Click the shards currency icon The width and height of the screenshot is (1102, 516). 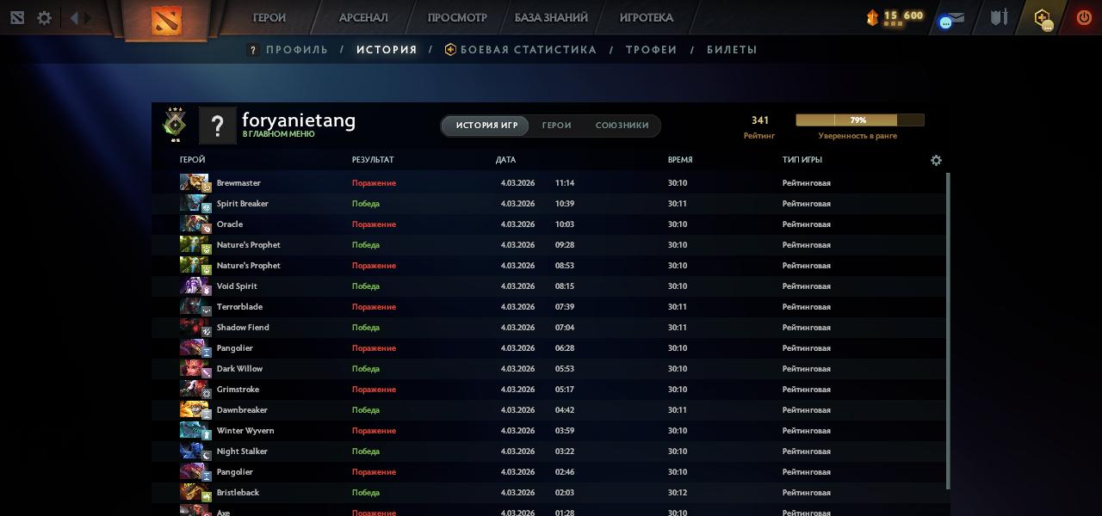tap(872, 17)
